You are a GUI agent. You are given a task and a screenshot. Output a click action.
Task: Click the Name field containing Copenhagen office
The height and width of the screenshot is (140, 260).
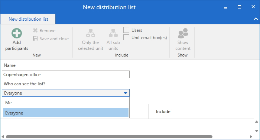pyautogui.click(x=66, y=75)
